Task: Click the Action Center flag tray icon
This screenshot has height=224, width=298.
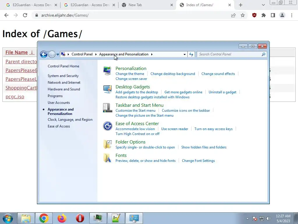Action: (x=255, y=218)
